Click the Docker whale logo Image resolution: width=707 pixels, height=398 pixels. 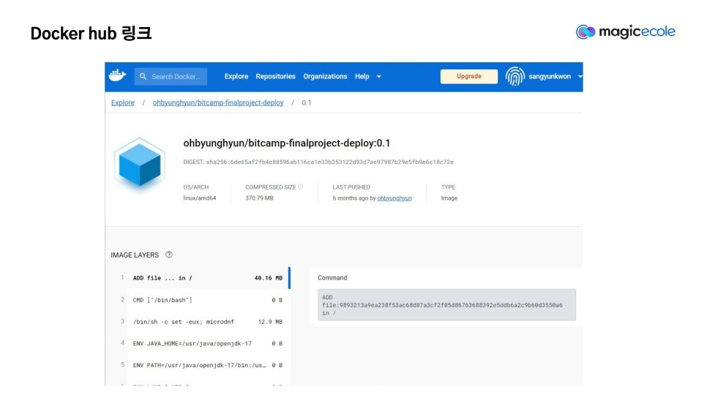click(117, 75)
